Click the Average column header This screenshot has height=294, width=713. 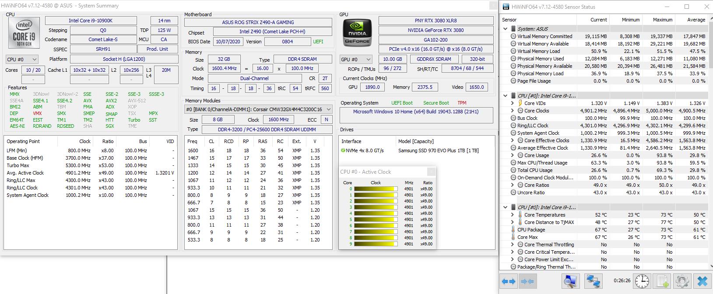tap(691, 20)
